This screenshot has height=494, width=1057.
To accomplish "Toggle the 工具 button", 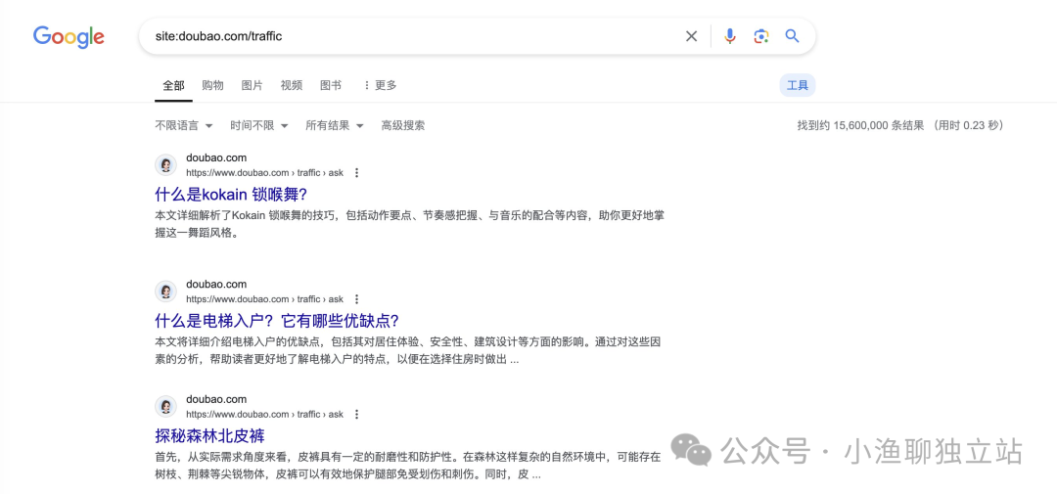I will pos(798,85).
